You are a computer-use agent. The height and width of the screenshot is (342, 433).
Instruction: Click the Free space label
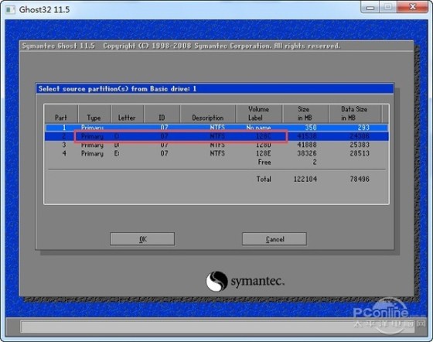click(264, 162)
